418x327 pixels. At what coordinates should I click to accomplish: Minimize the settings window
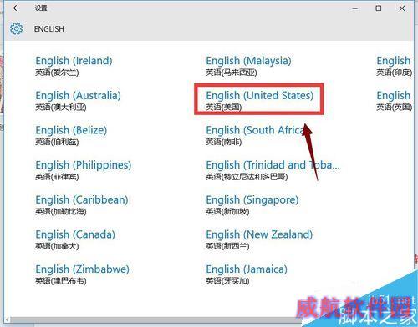355,8
